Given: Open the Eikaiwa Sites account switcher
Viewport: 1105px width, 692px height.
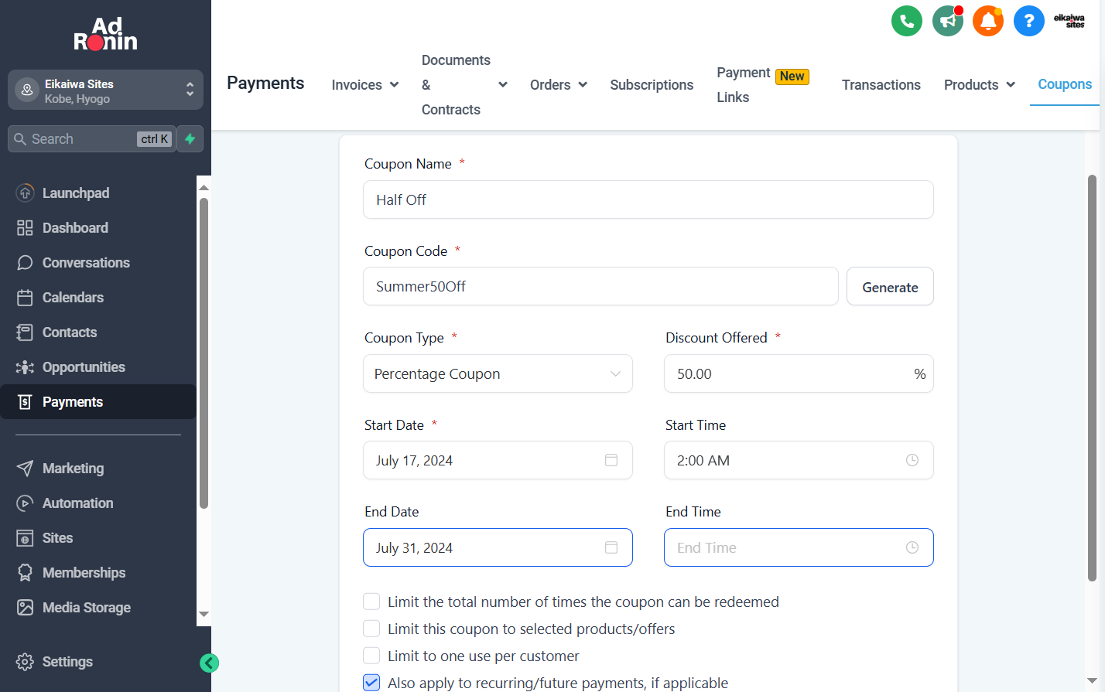Looking at the screenshot, I should coord(105,90).
